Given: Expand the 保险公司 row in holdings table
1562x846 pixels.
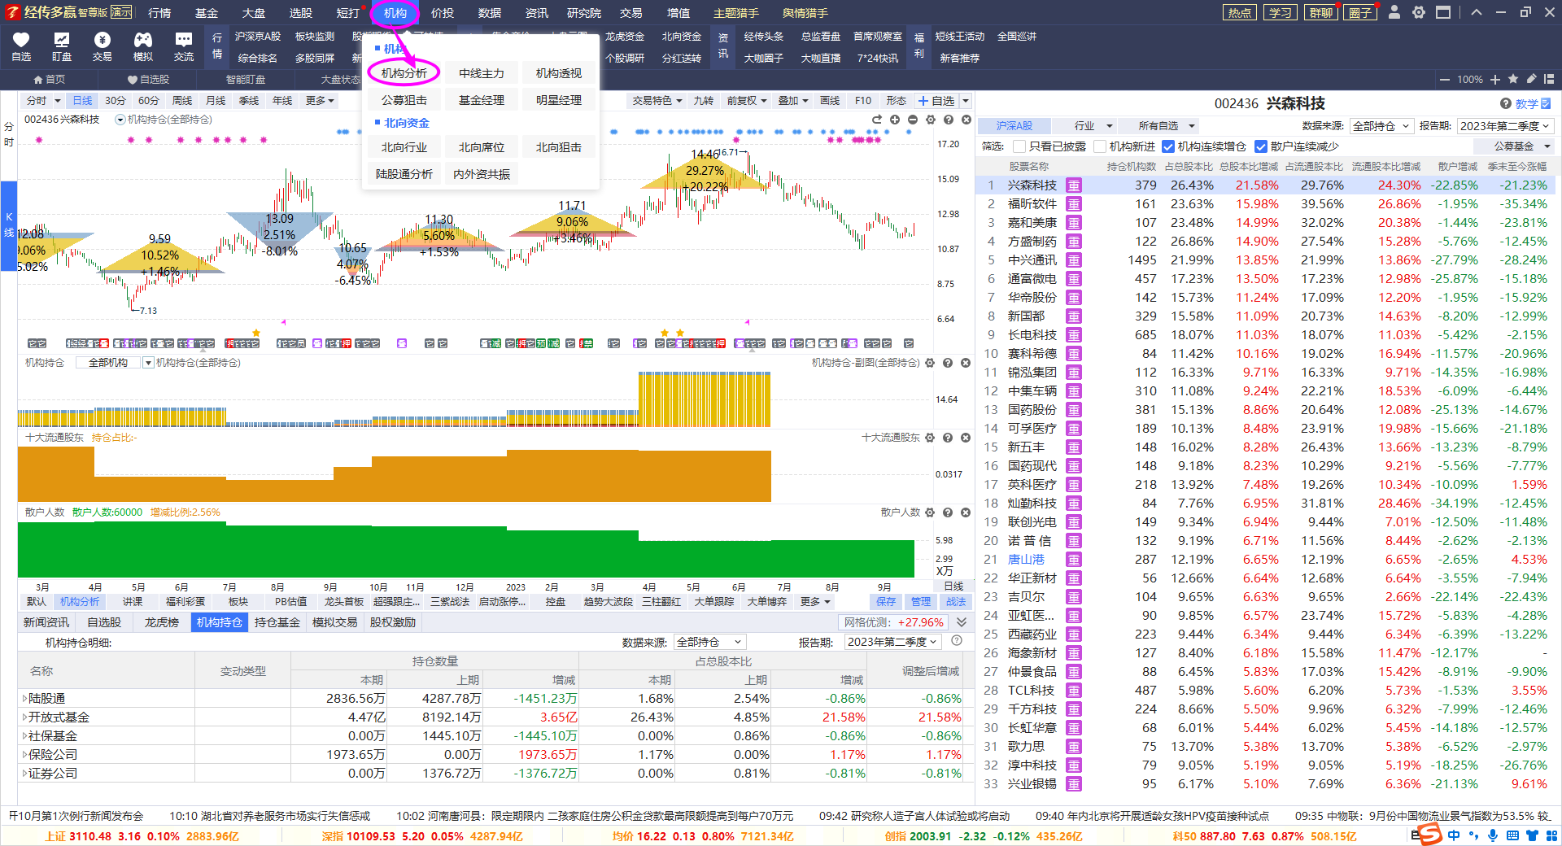Looking at the screenshot, I should (x=24, y=755).
